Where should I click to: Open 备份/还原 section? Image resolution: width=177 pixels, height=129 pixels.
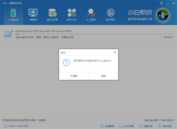pyautogui.click(x=52, y=15)
